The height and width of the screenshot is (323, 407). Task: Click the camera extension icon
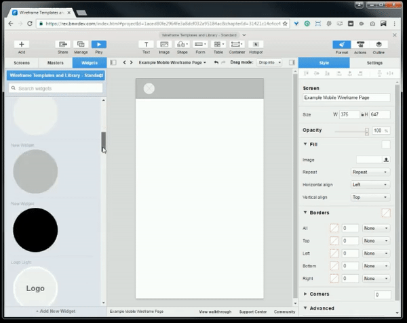tap(372, 24)
